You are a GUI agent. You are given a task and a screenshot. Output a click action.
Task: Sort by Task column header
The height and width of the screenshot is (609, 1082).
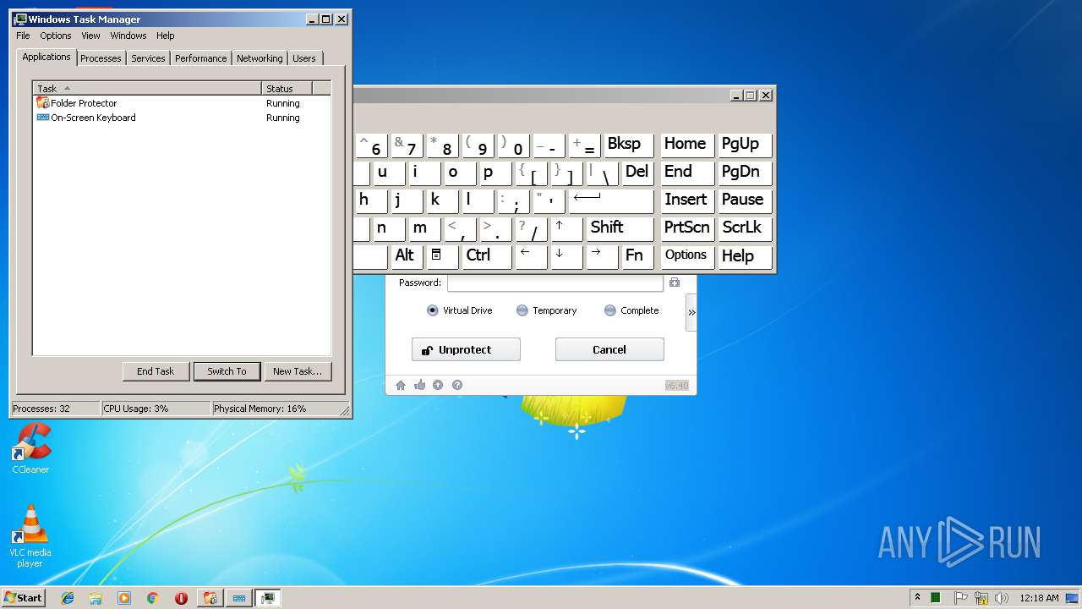pos(147,88)
